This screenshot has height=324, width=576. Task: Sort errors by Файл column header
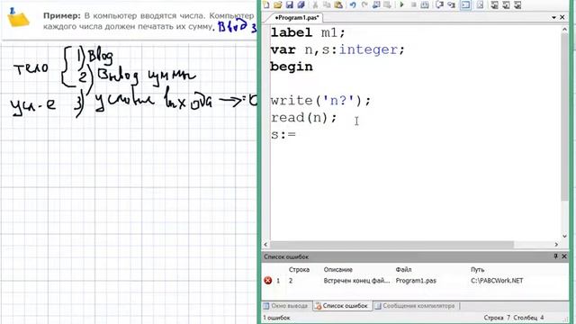click(x=403, y=269)
